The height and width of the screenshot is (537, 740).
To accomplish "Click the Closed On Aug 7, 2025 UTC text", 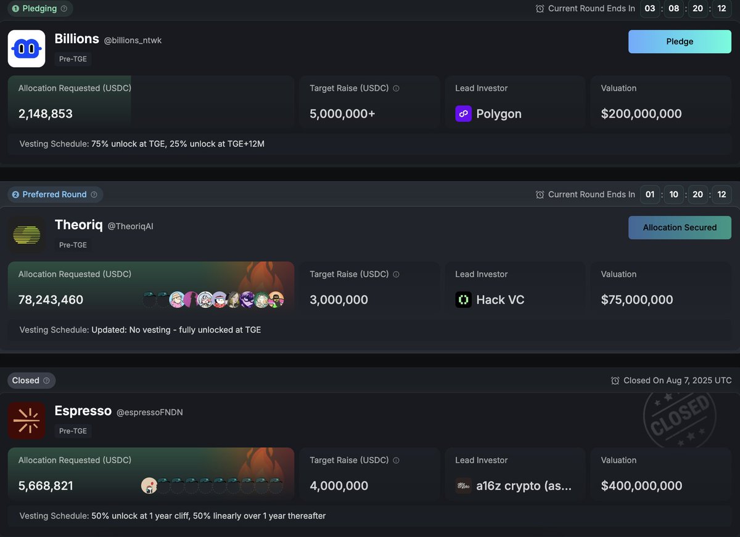I will 678,381.
